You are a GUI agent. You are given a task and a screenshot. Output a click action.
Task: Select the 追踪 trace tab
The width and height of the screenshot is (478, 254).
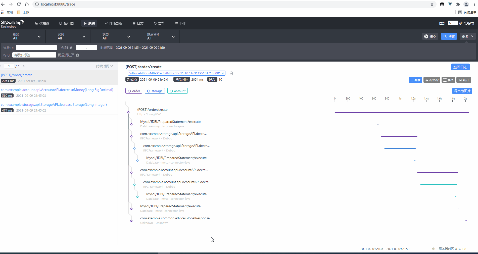coord(89,23)
